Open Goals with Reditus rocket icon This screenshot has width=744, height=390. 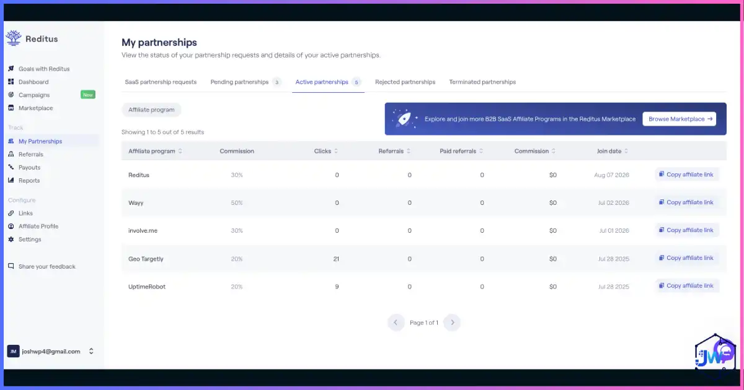pos(11,69)
